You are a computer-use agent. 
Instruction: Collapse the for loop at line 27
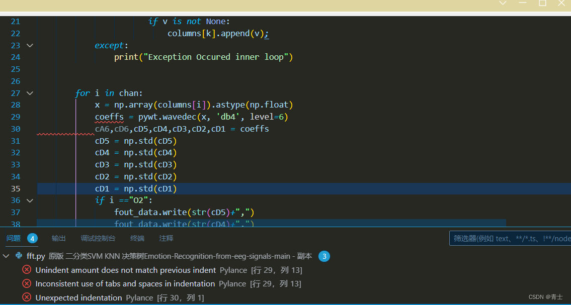(x=29, y=93)
